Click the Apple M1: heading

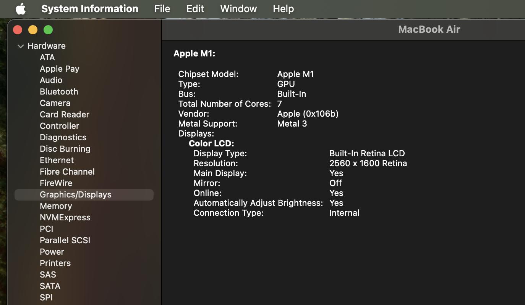point(194,54)
